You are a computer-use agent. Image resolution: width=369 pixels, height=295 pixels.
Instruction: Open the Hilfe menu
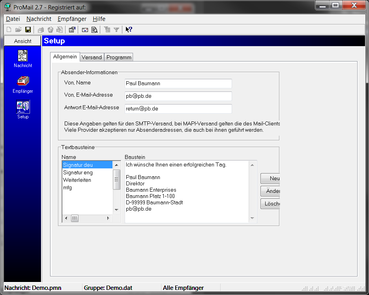pos(99,19)
